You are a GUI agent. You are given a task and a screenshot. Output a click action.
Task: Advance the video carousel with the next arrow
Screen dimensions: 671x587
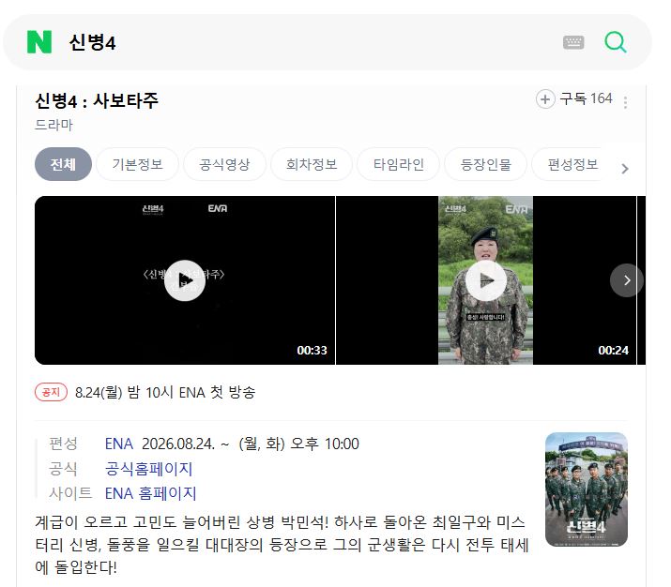click(627, 280)
